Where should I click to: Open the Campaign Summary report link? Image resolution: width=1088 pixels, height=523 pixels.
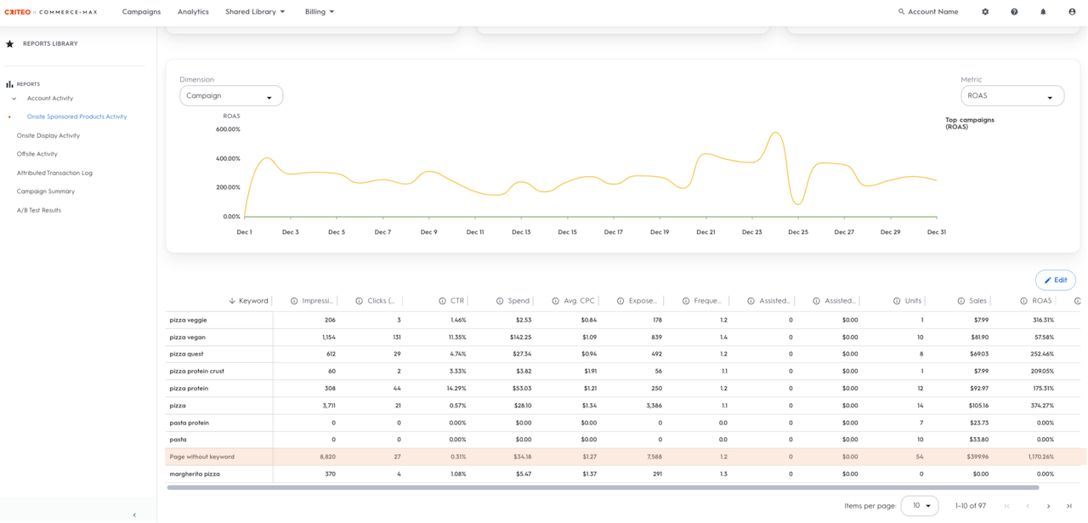pos(46,191)
